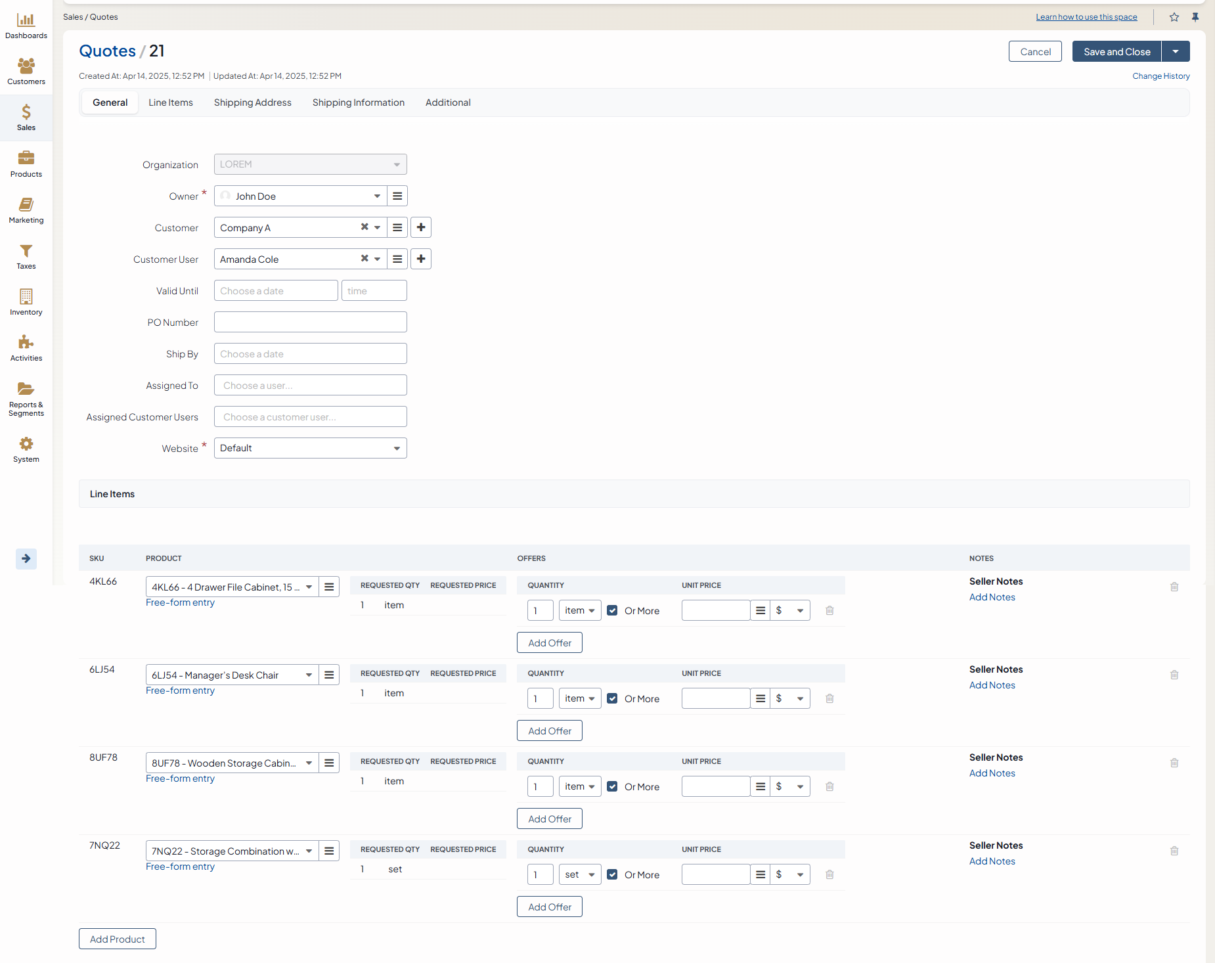Switch to the Shipping Address tab

point(252,102)
